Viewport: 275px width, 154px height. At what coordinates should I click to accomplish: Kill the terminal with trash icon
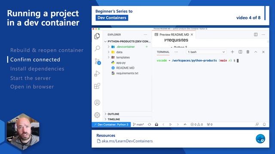[248, 52]
